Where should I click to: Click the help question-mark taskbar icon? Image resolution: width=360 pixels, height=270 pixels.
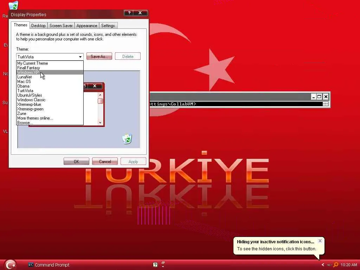tap(155, 265)
